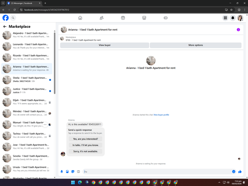This screenshot has height=186, width=248.
Task: Open the account profile picture menu
Action: (x=240, y=18)
